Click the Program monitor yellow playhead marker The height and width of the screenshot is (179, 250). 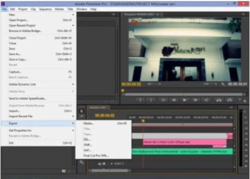click(x=122, y=91)
